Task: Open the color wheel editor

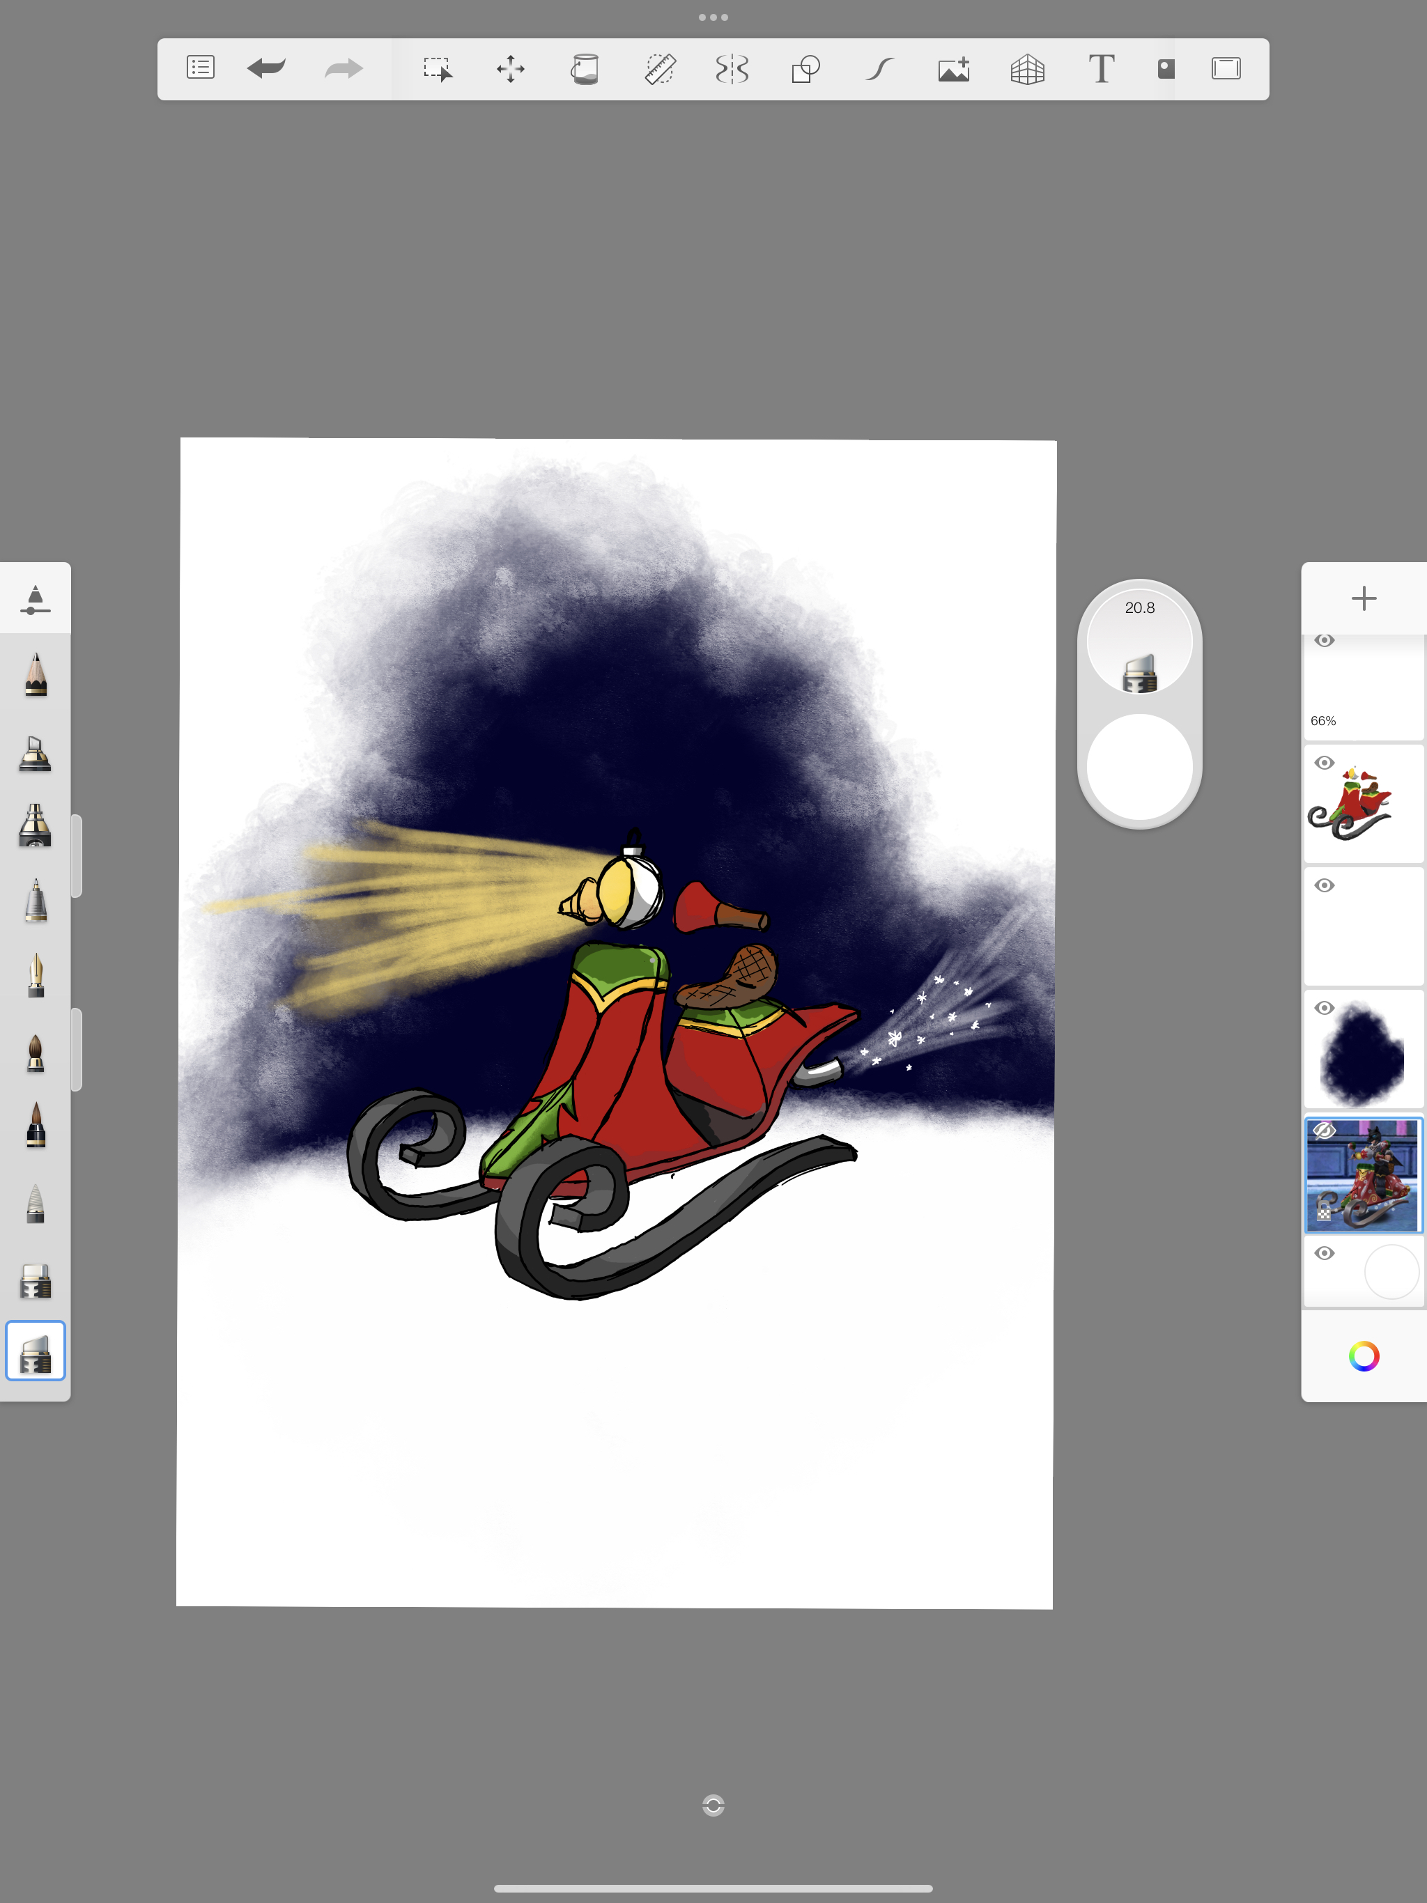Action: [1364, 1357]
